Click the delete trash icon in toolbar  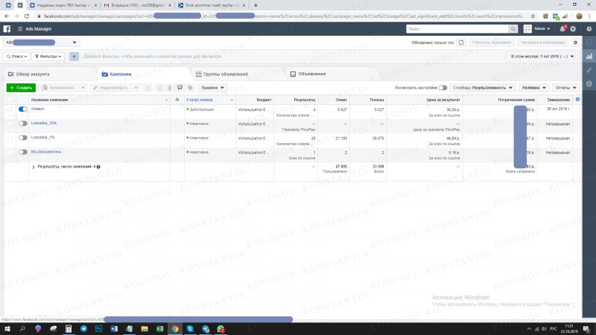(x=170, y=88)
